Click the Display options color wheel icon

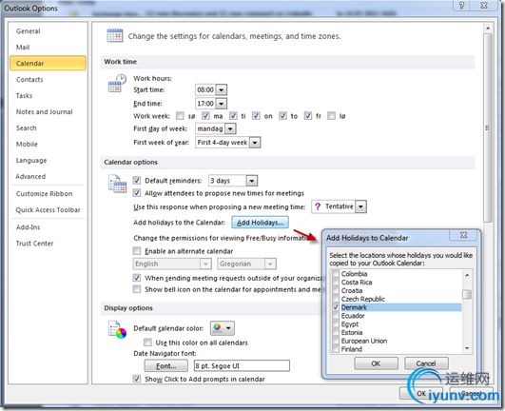pos(117,330)
